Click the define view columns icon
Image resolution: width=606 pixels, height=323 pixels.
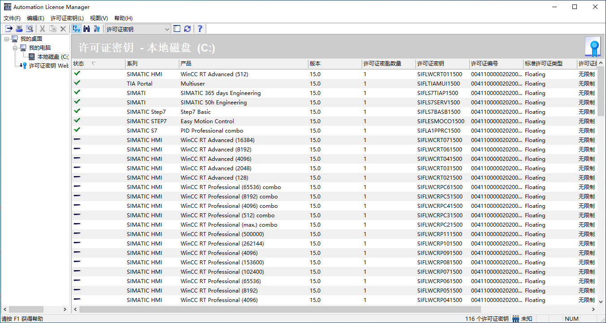click(177, 29)
